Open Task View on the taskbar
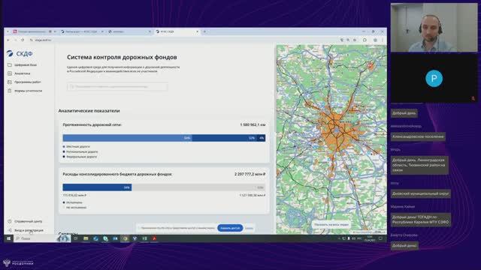The height and width of the screenshot is (270, 481). (x=76, y=238)
